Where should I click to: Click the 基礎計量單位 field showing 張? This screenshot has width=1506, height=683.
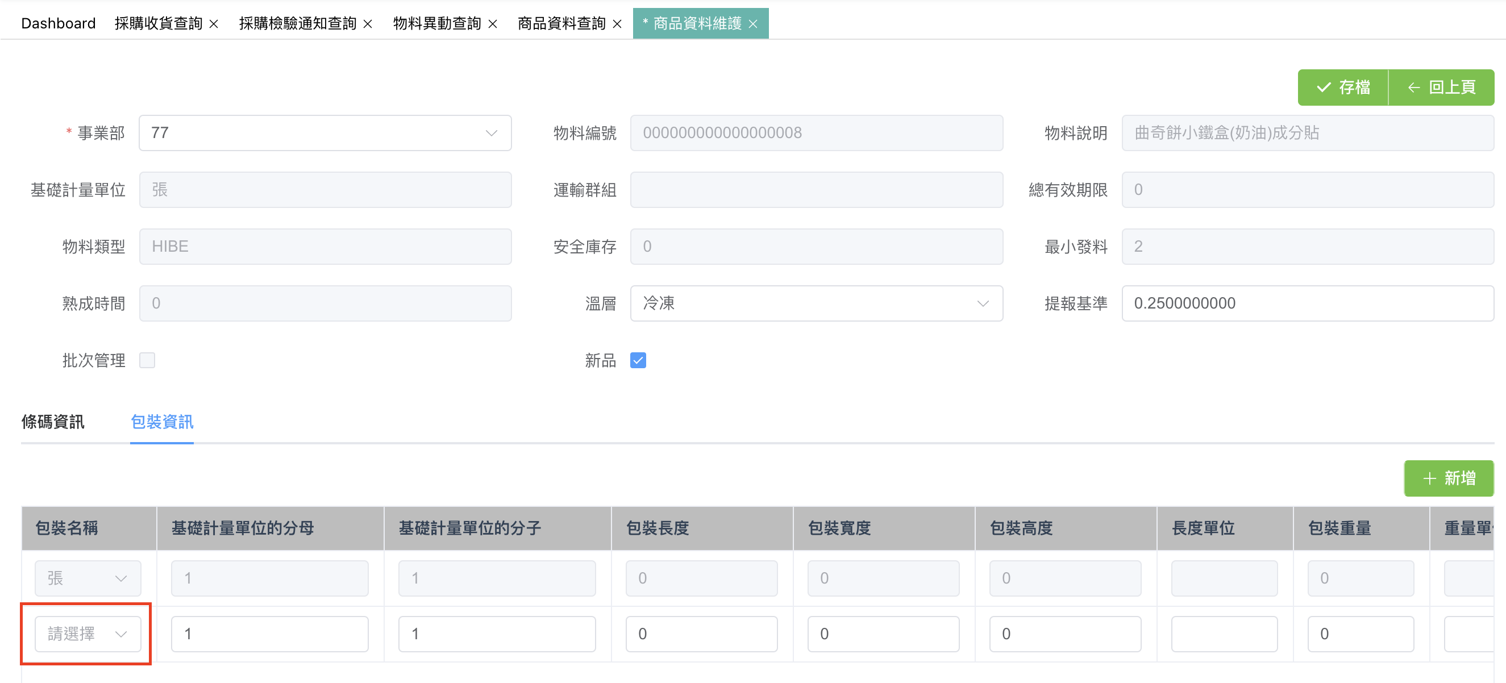pyautogui.click(x=325, y=189)
